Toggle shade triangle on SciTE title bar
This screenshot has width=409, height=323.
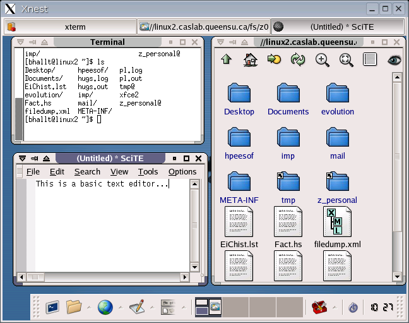click(47, 158)
